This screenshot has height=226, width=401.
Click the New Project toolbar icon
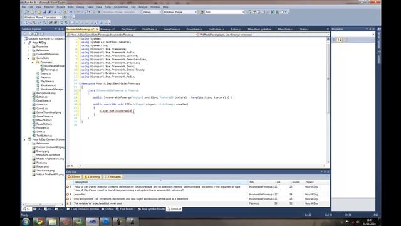coord(26,12)
